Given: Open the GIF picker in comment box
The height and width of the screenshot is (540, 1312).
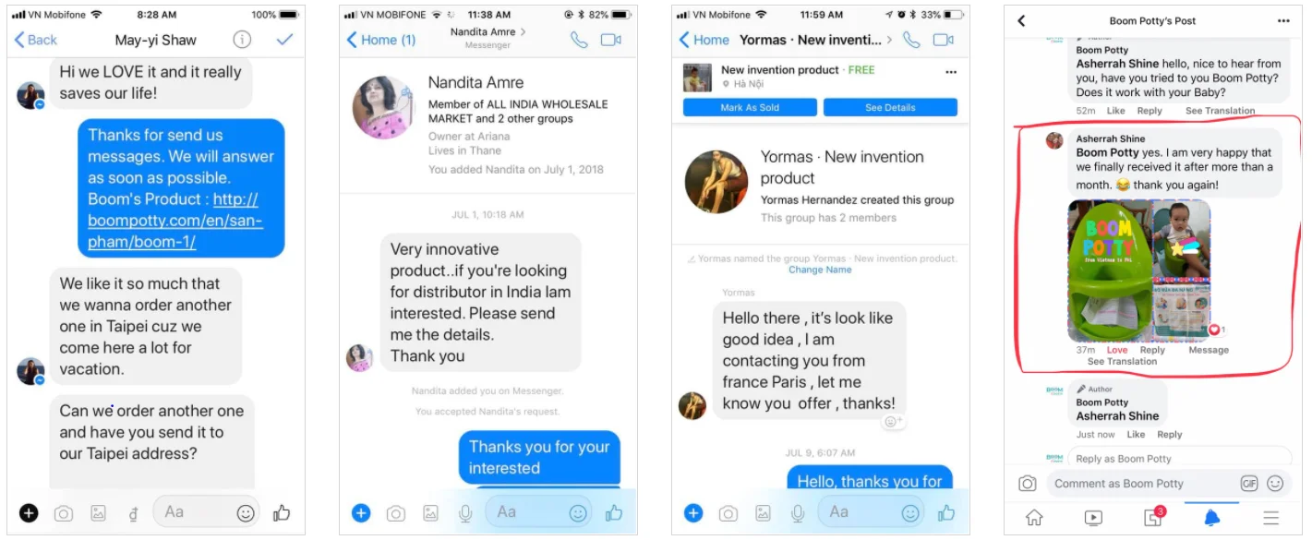Looking at the screenshot, I should pos(1249,484).
